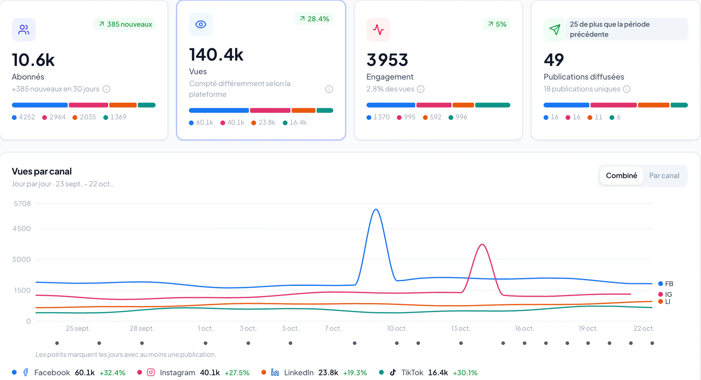The width and height of the screenshot is (701, 380).
Task: Click blue segment of the Abonnés bar
Action: tap(40, 105)
